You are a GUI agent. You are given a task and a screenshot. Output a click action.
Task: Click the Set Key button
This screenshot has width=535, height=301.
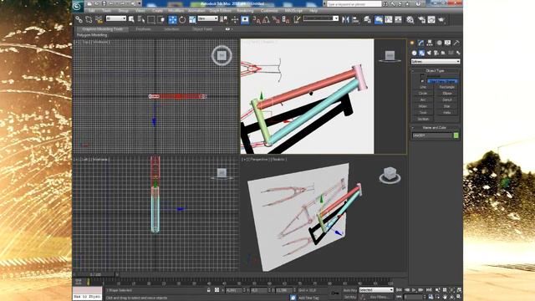349,298
